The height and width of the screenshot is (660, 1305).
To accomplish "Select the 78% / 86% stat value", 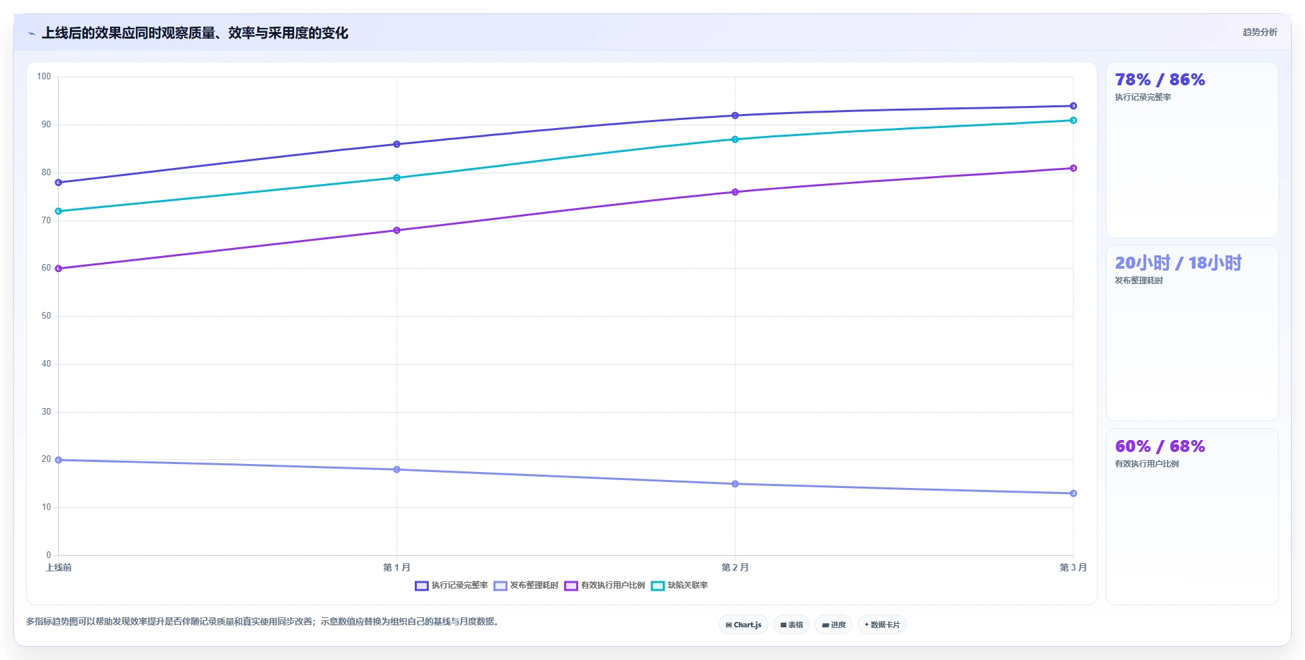I will coord(1160,80).
